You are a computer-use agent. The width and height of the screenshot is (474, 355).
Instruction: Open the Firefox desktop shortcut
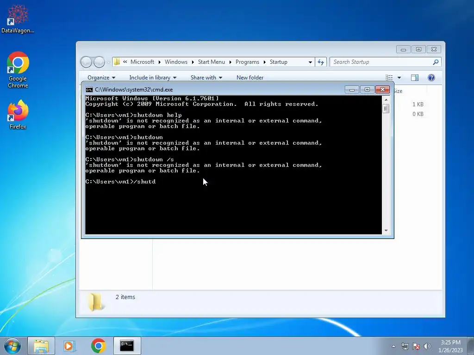18,115
